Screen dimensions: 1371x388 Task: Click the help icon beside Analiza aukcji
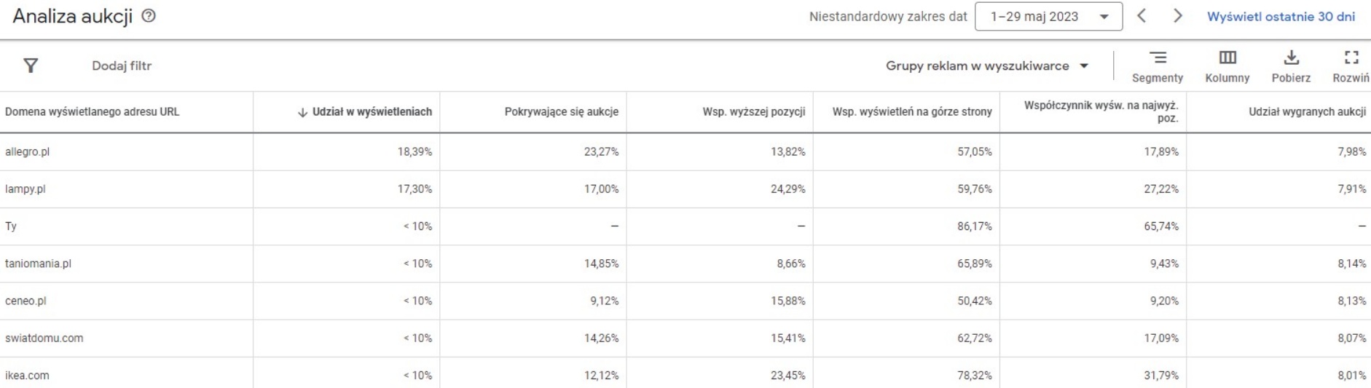coord(149,17)
